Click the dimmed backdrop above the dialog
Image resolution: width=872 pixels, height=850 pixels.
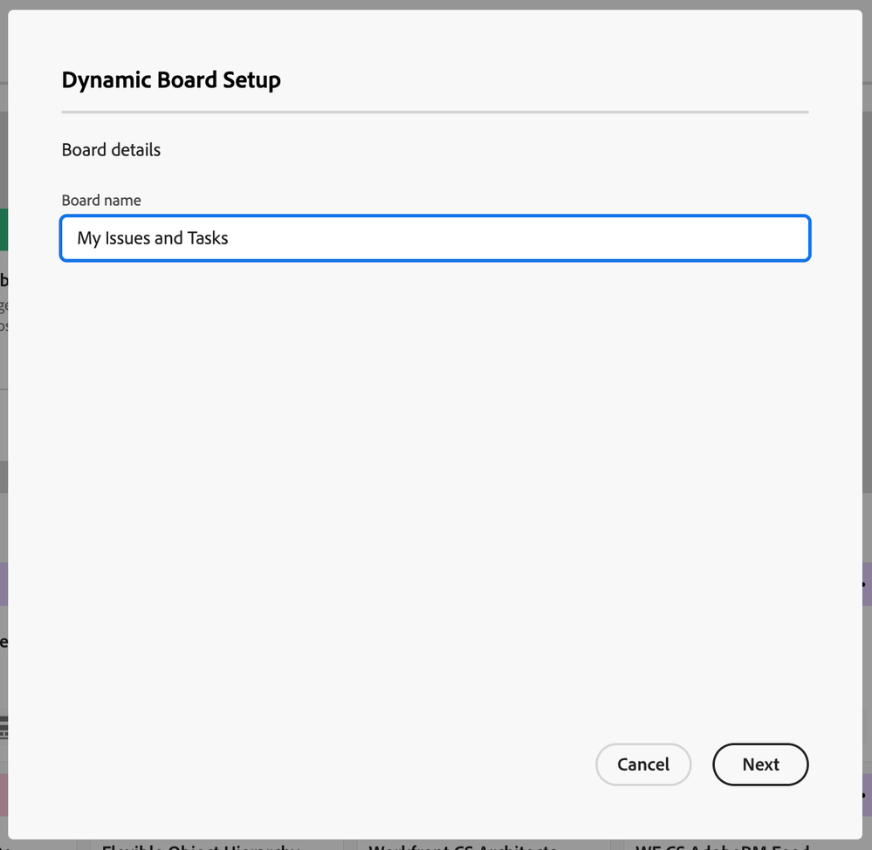pos(436,4)
